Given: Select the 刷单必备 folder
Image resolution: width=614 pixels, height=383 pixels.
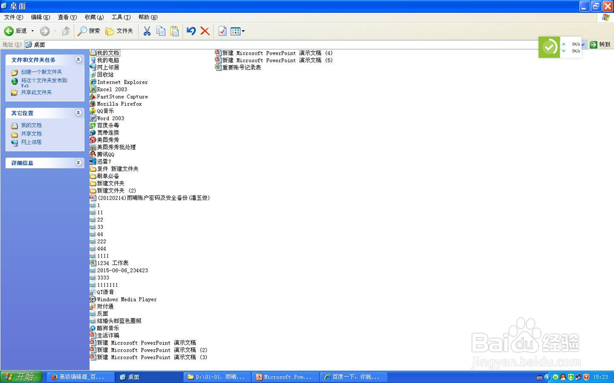Looking at the screenshot, I should 104,176.
